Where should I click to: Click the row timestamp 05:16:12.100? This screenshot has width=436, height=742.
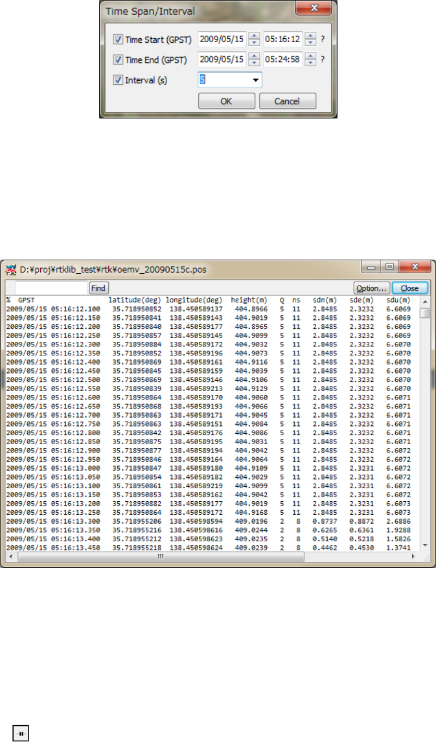(x=75, y=309)
